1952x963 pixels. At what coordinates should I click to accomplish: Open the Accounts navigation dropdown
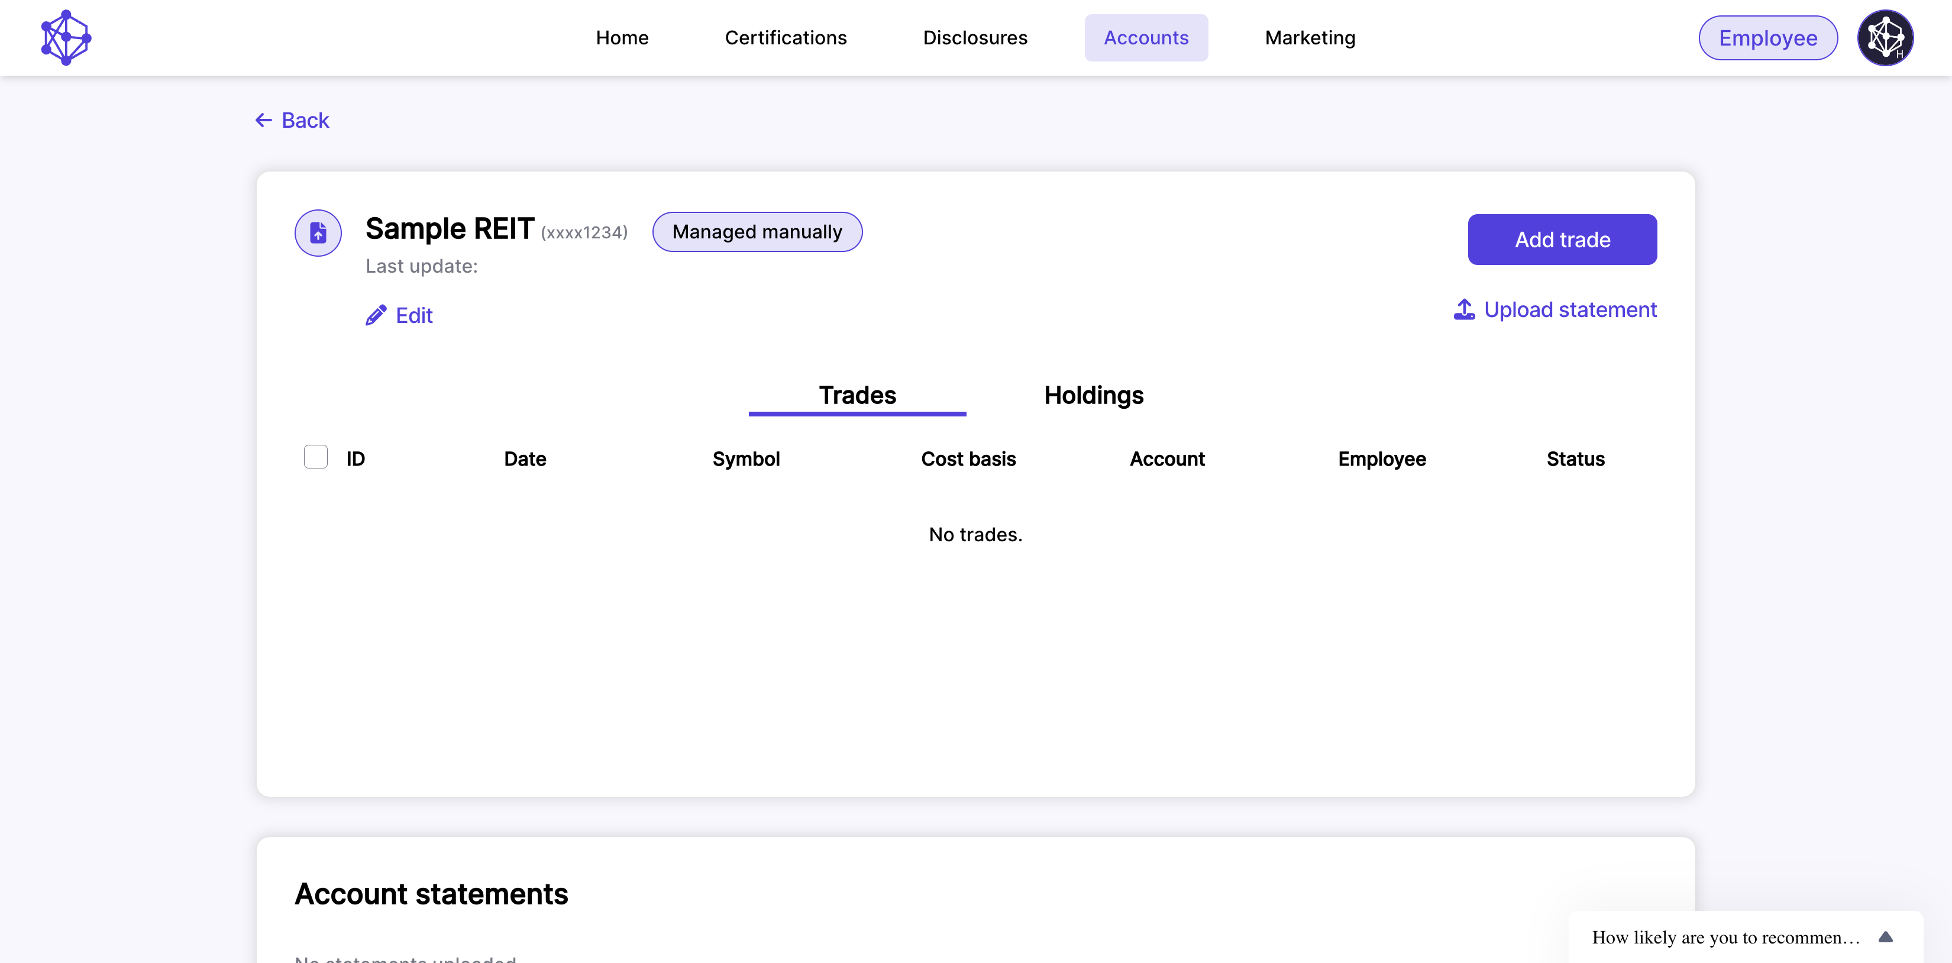pyautogui.click(x=1145, y=37)
